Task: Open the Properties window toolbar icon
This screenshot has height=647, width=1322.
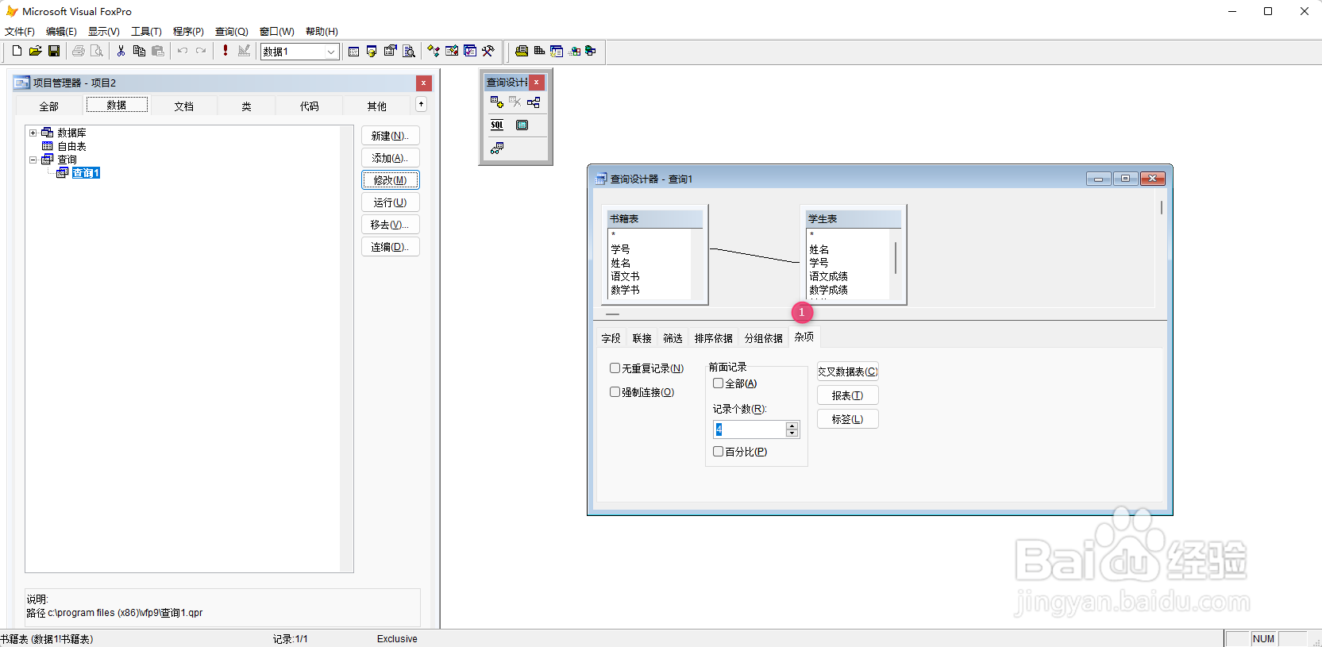Action: pos(390,51)
